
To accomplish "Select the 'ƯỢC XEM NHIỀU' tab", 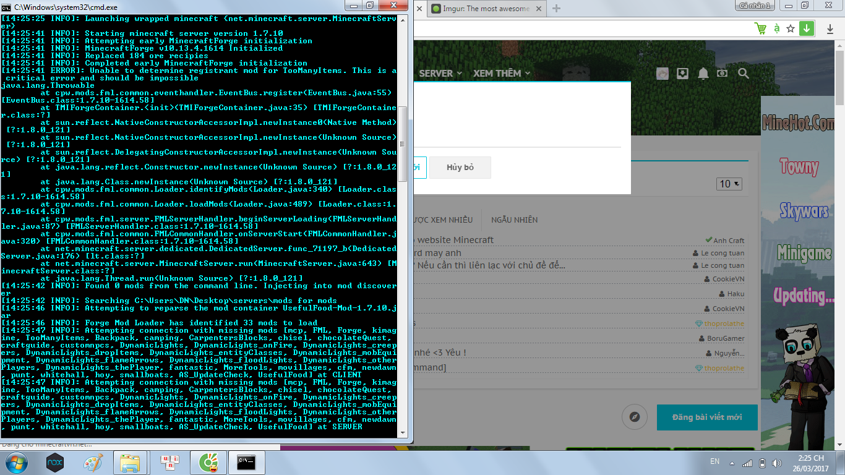I will pos(443,220).
